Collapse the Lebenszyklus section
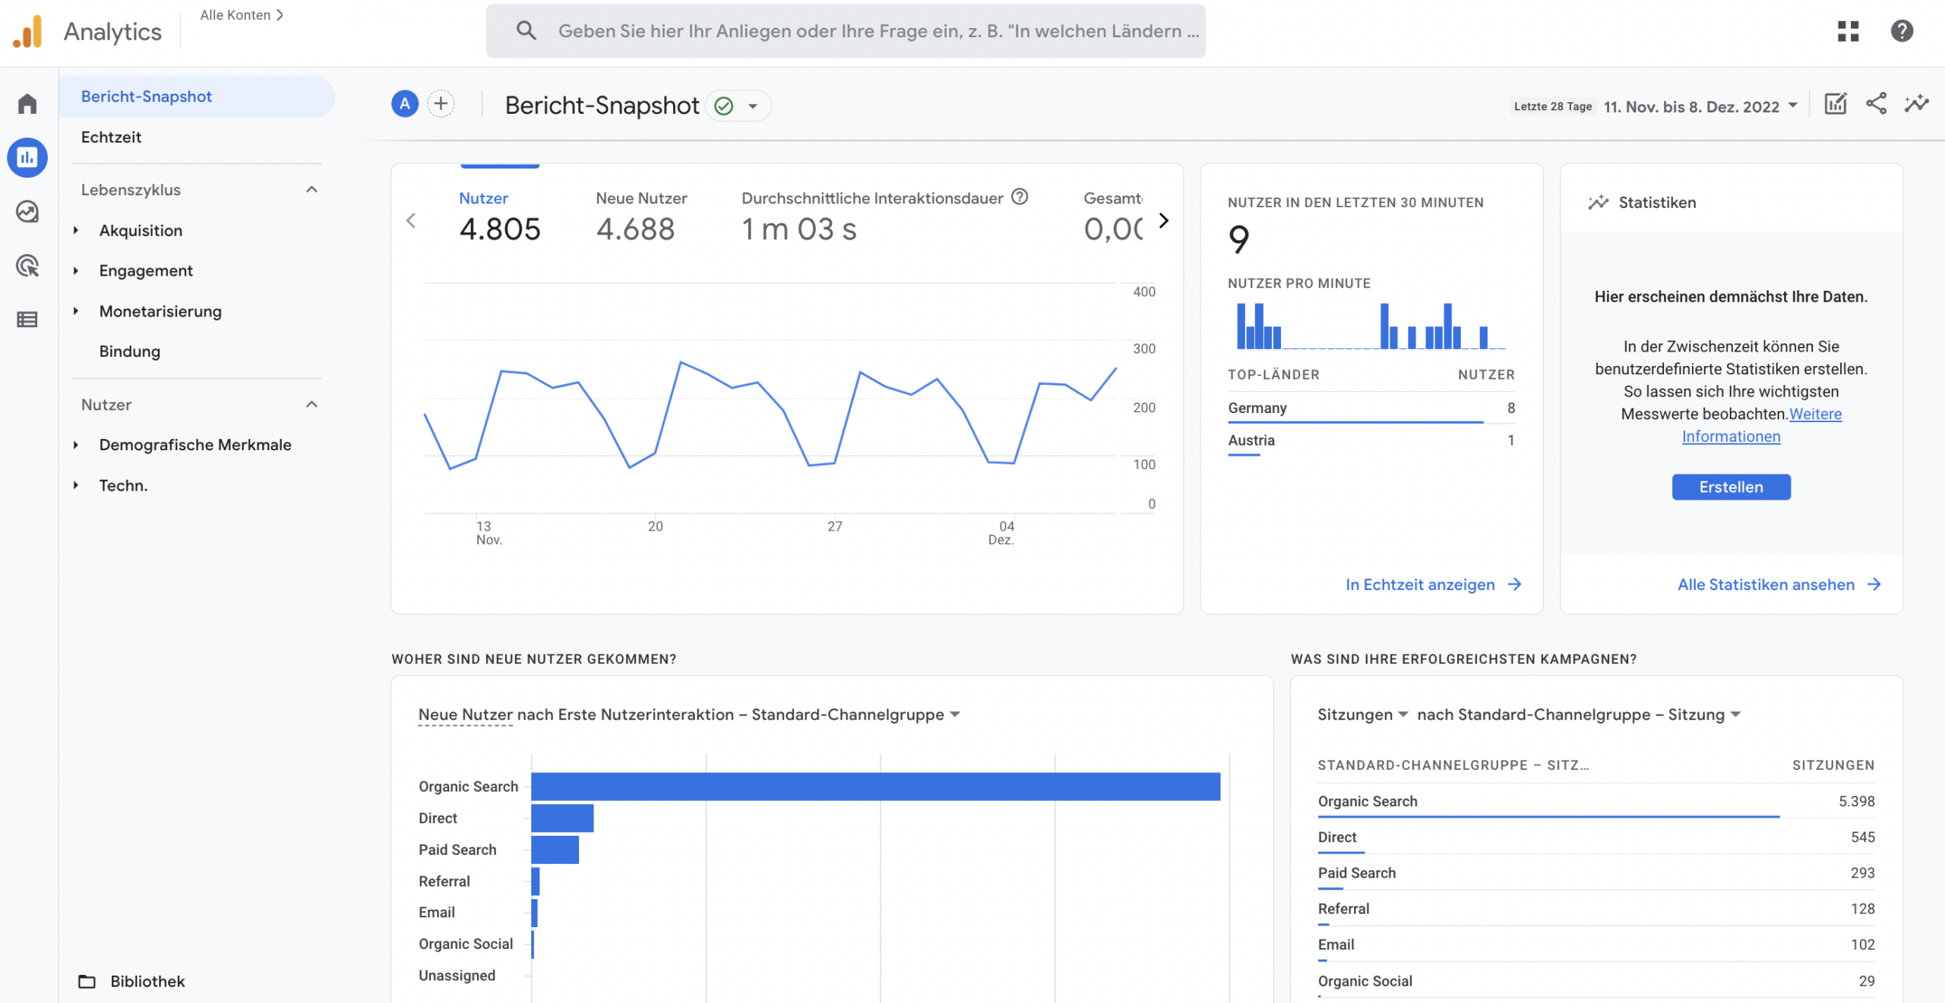 tap(312, 190)
